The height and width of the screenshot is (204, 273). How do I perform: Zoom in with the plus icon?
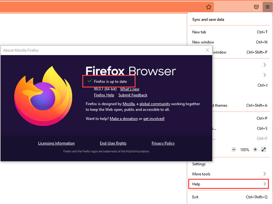[x=255, y=149]
